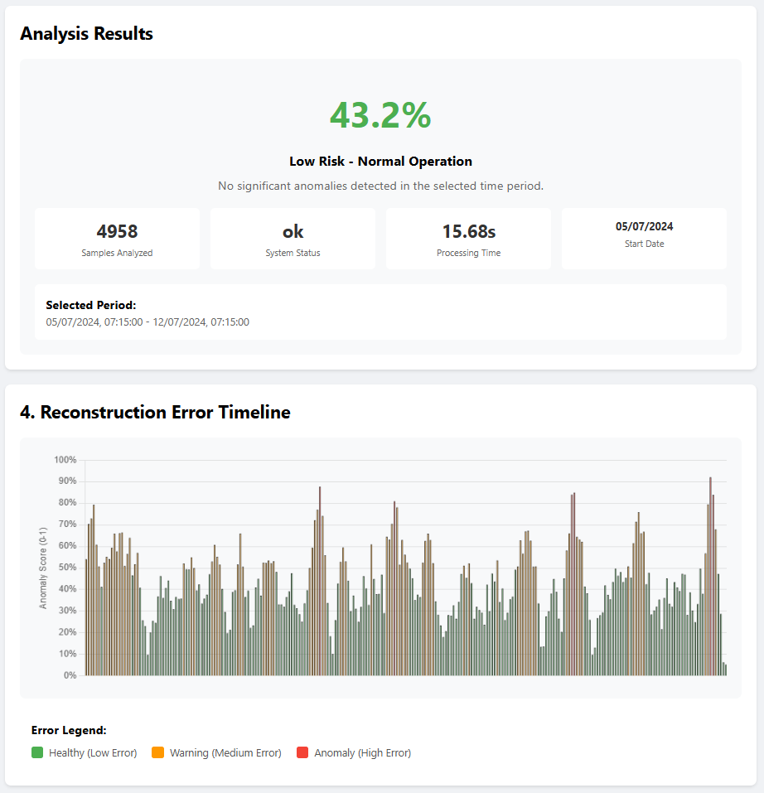764x793 pixels.
Task: Toggle the Anomaly (High Error) legend label
Action: point(362,753)
